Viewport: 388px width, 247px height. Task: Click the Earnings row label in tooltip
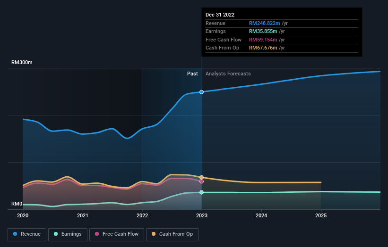(x=216, y=31)
